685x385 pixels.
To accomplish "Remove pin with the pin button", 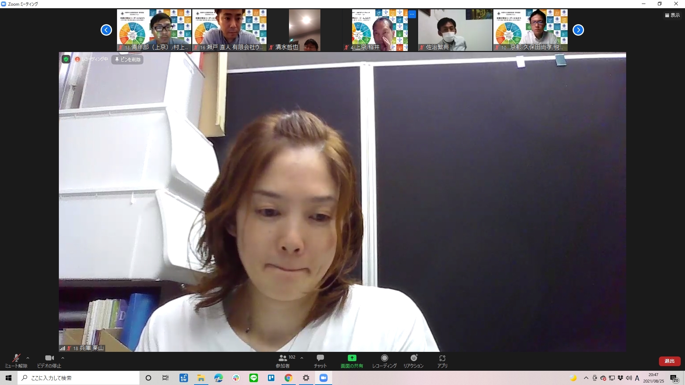I will pos(128,60).
